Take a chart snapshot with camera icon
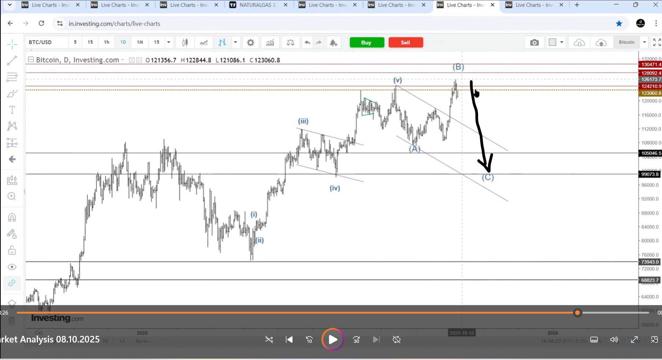The image size is (662, 360). point(535,42)
